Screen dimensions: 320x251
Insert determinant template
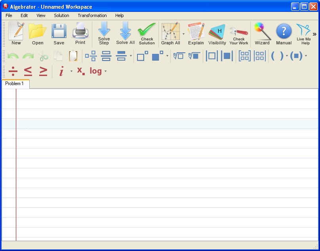pyautogui.click(x=260, y=56)
